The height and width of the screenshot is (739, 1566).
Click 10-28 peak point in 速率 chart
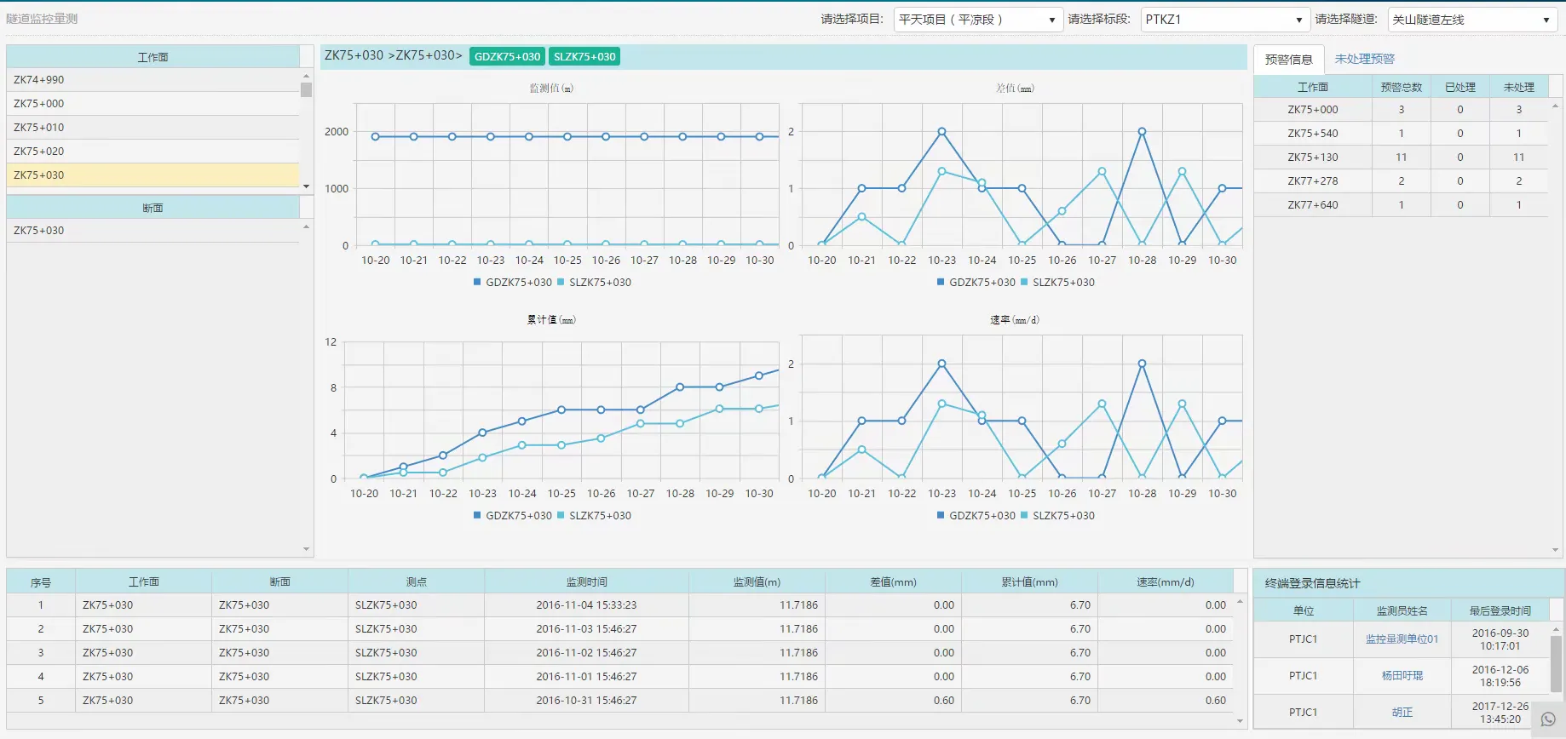[1142, 364]
